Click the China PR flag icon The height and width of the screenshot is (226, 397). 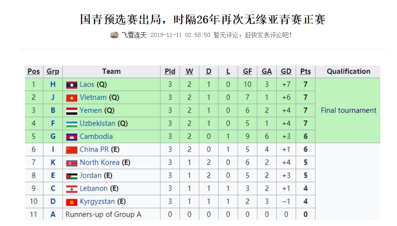[x=72, y=150]
